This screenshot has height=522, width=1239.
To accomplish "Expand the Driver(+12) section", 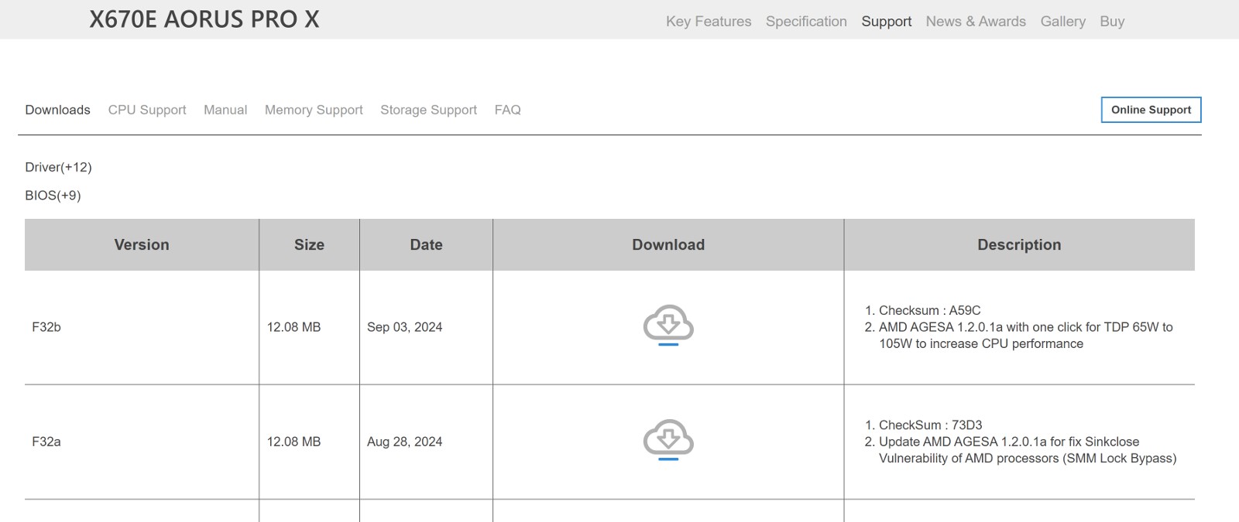I will (x=58, y=167).
